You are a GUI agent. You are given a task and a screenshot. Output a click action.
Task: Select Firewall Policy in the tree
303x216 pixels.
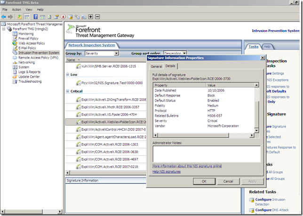[28, 39]
